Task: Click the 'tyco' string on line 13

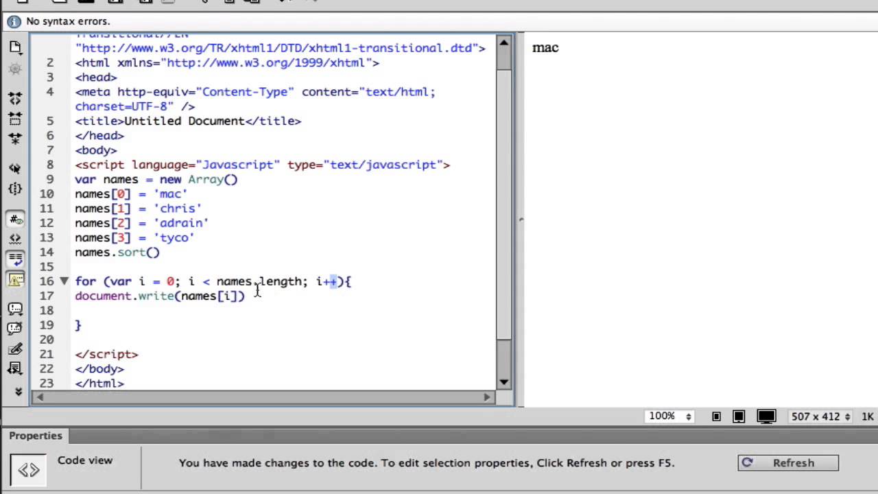Action: [174, 237]
